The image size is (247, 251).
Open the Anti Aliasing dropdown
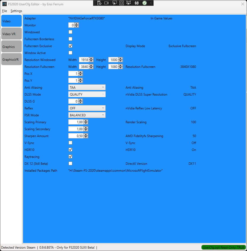pyautogui.click(x=87, y=87)
